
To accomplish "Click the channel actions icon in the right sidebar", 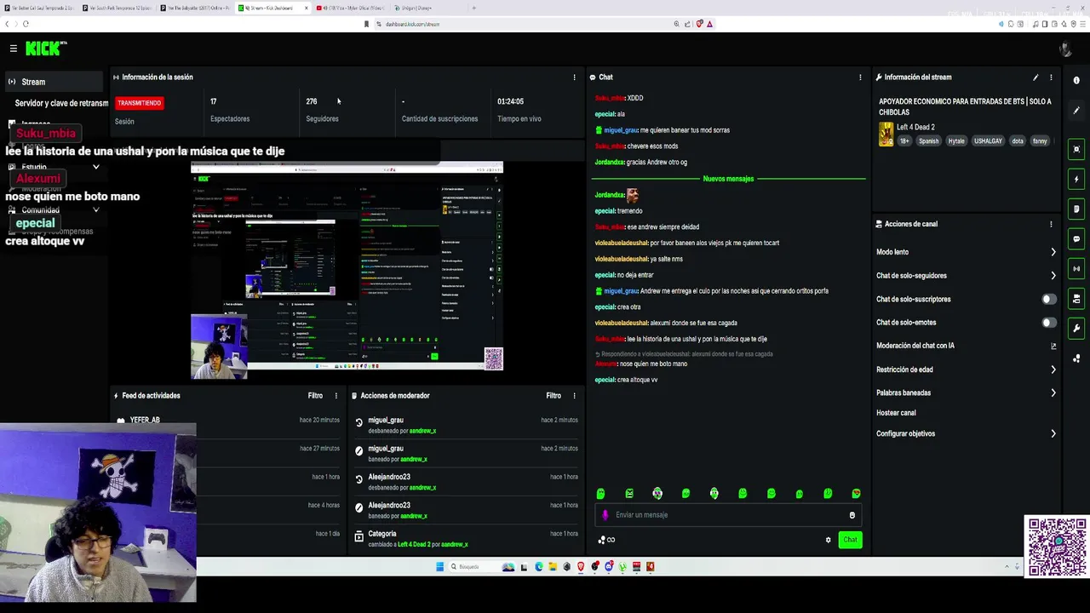I will tap(1076, 298).
